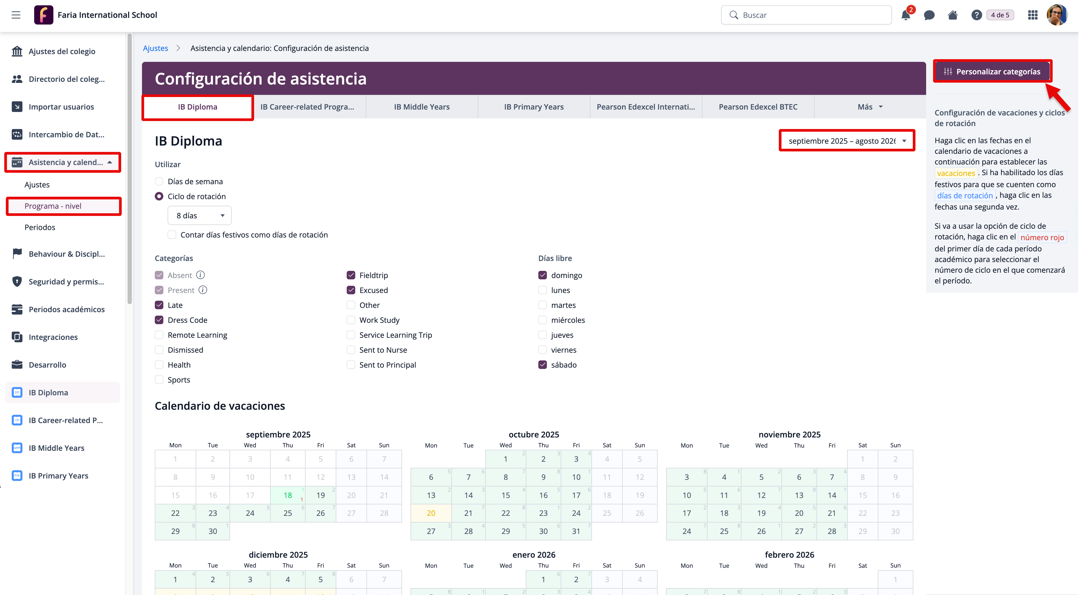Click the home icon in top bar
The height and width of the screenshot is (595, 1082).
point(953,15)
